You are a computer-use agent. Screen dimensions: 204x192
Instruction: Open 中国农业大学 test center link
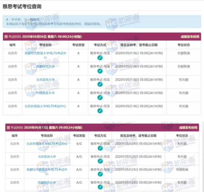(x=45, y=93)
